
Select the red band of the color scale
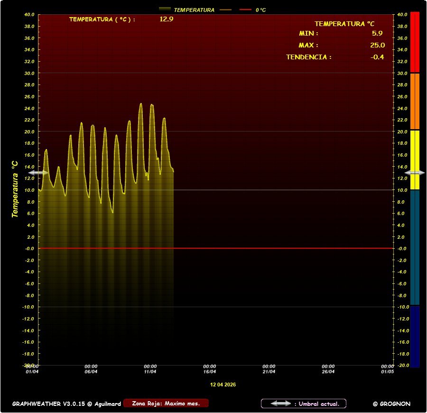click(x=415, y=42)
